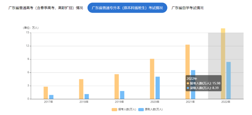Click the 2022年 axis label

tap(226, 102)
